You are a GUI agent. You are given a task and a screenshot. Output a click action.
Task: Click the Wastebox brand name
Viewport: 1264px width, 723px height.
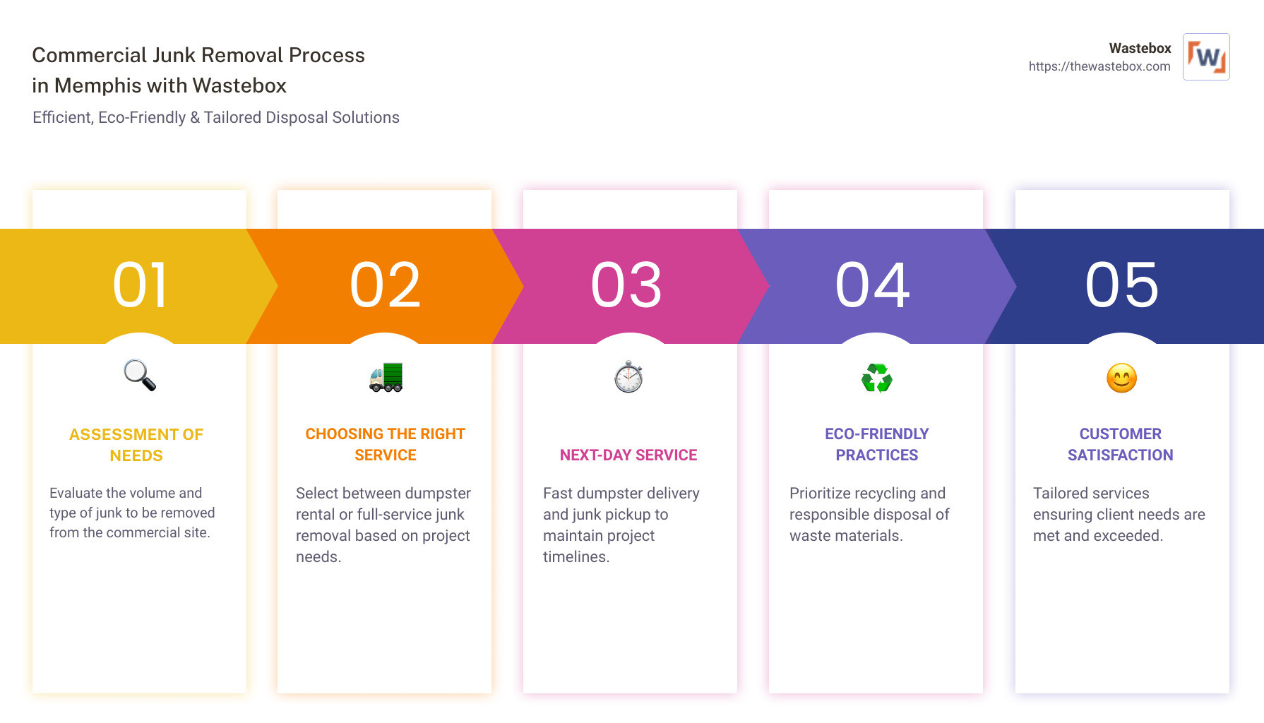[1140, 48]
